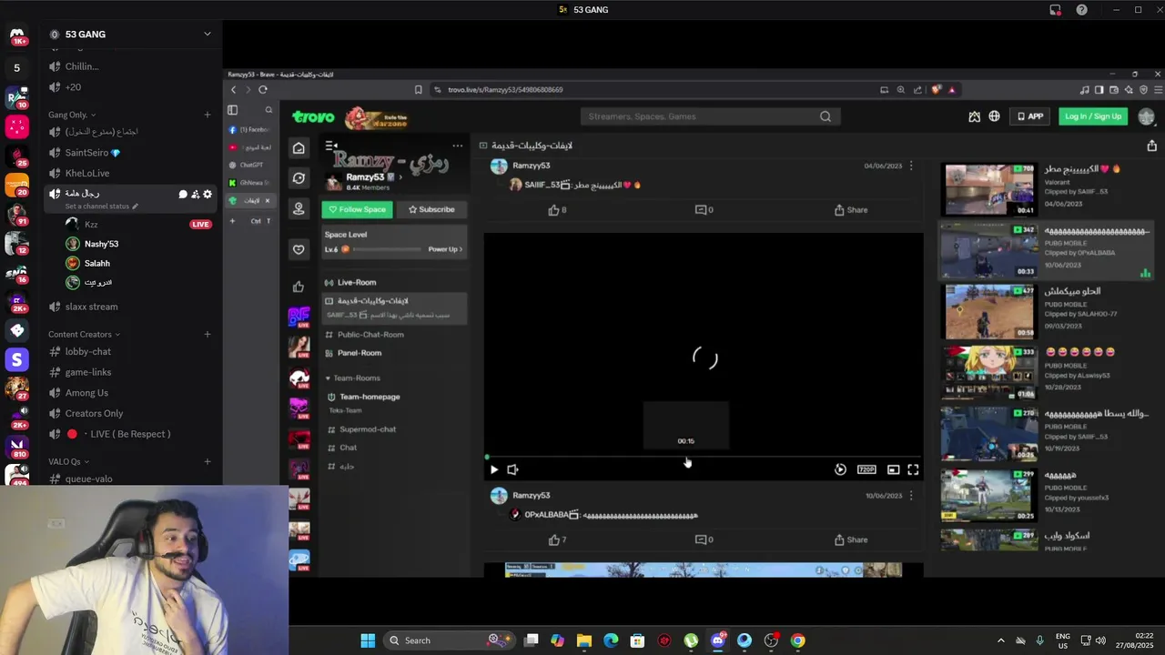Set a channel status text

coord(102,207)
